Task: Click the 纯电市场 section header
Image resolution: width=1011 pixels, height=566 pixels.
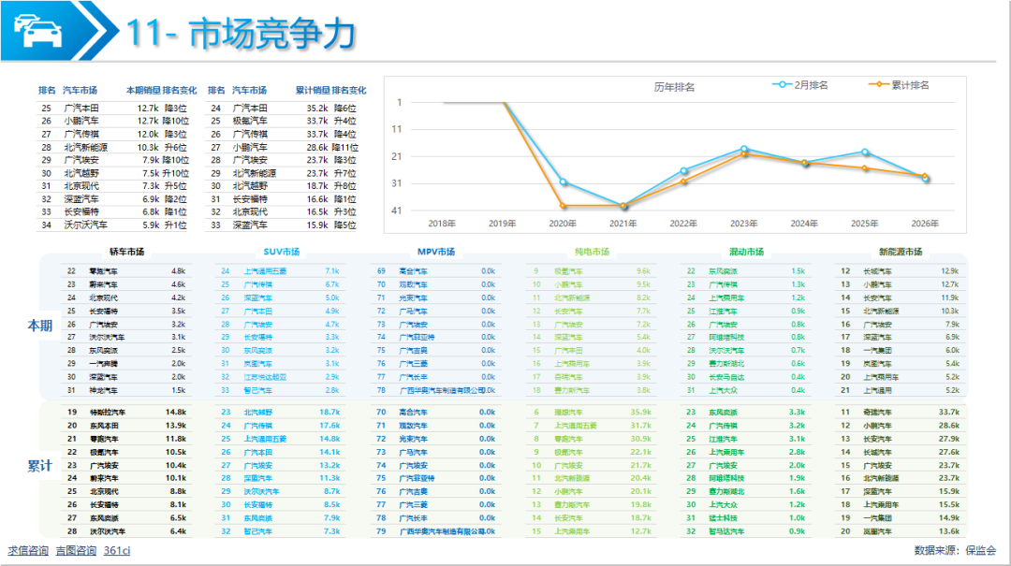Action: coord(591,252)
